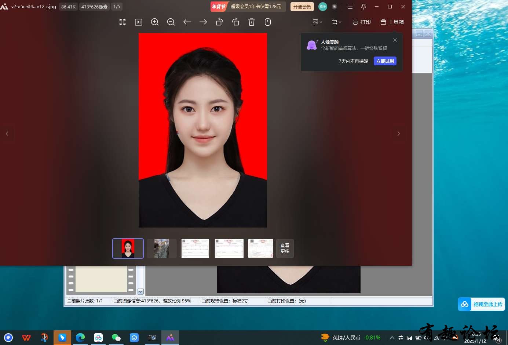Click the scroll-down arrow in background window film panel
The height and width of the screenshot is (345, 508).
(x=140, y=291)
